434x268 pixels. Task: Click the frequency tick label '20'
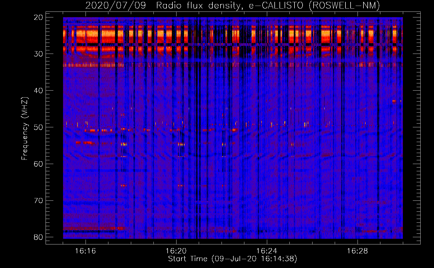point(38,17)
